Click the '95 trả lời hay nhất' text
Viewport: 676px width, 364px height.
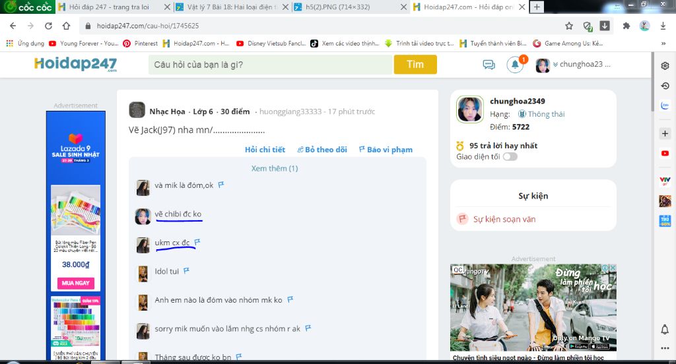(503, 146)
